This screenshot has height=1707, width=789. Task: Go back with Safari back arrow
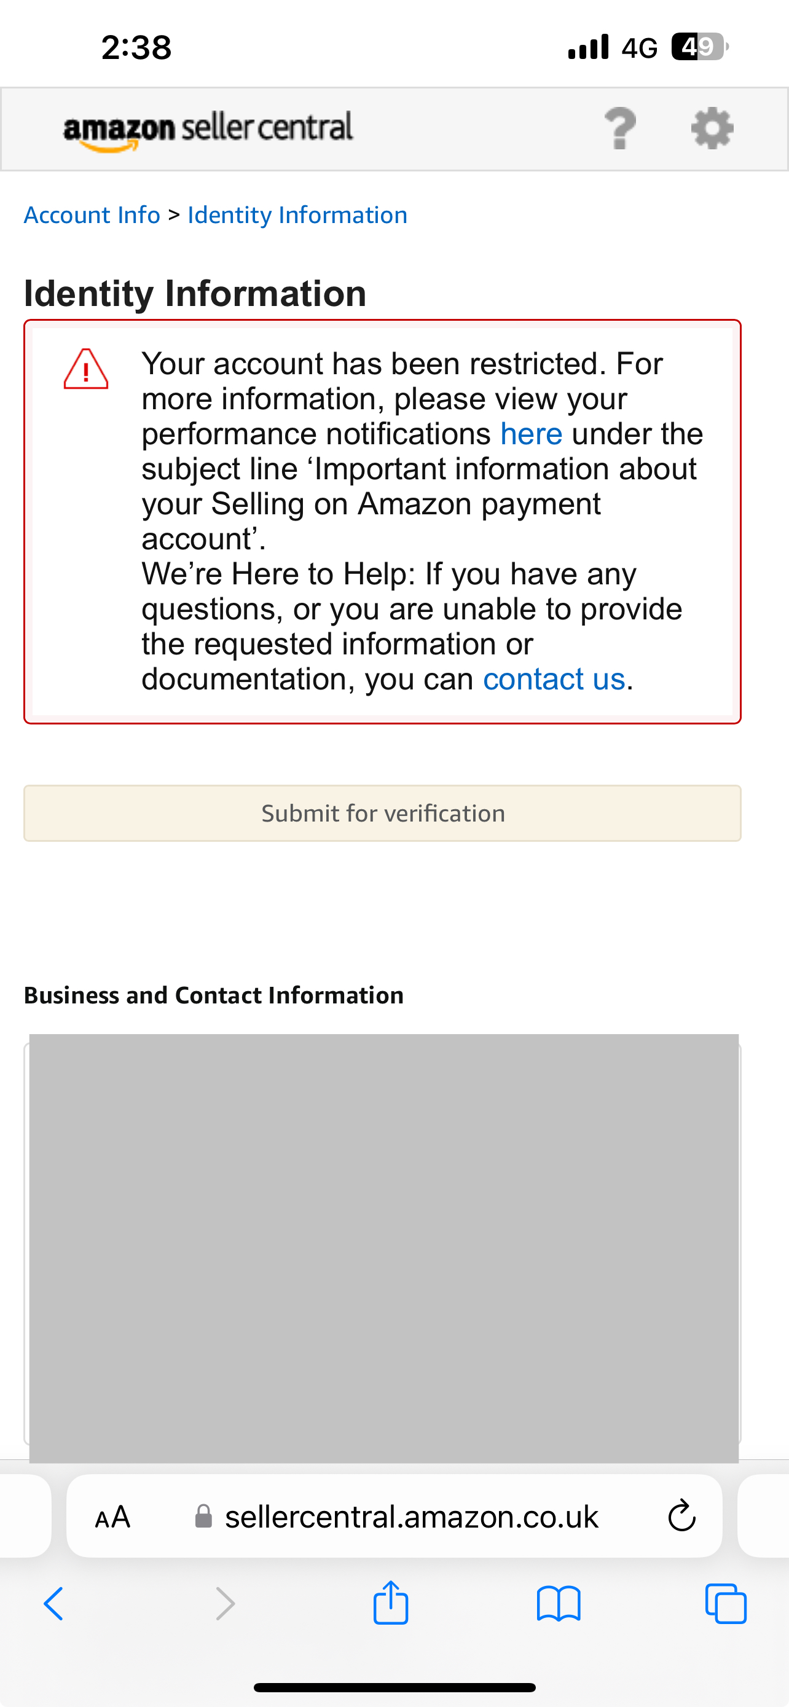pos(53,1604)
